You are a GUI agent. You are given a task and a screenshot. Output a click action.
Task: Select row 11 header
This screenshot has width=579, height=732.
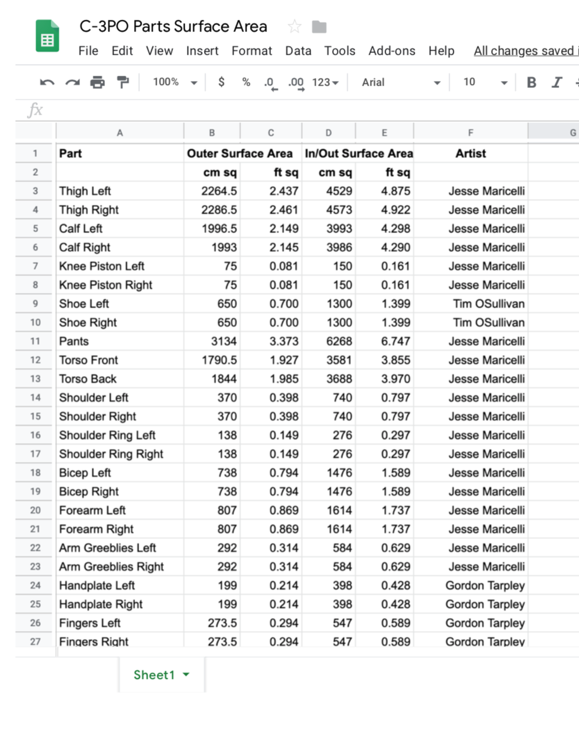pyautogui.click(x=35, y=341)
